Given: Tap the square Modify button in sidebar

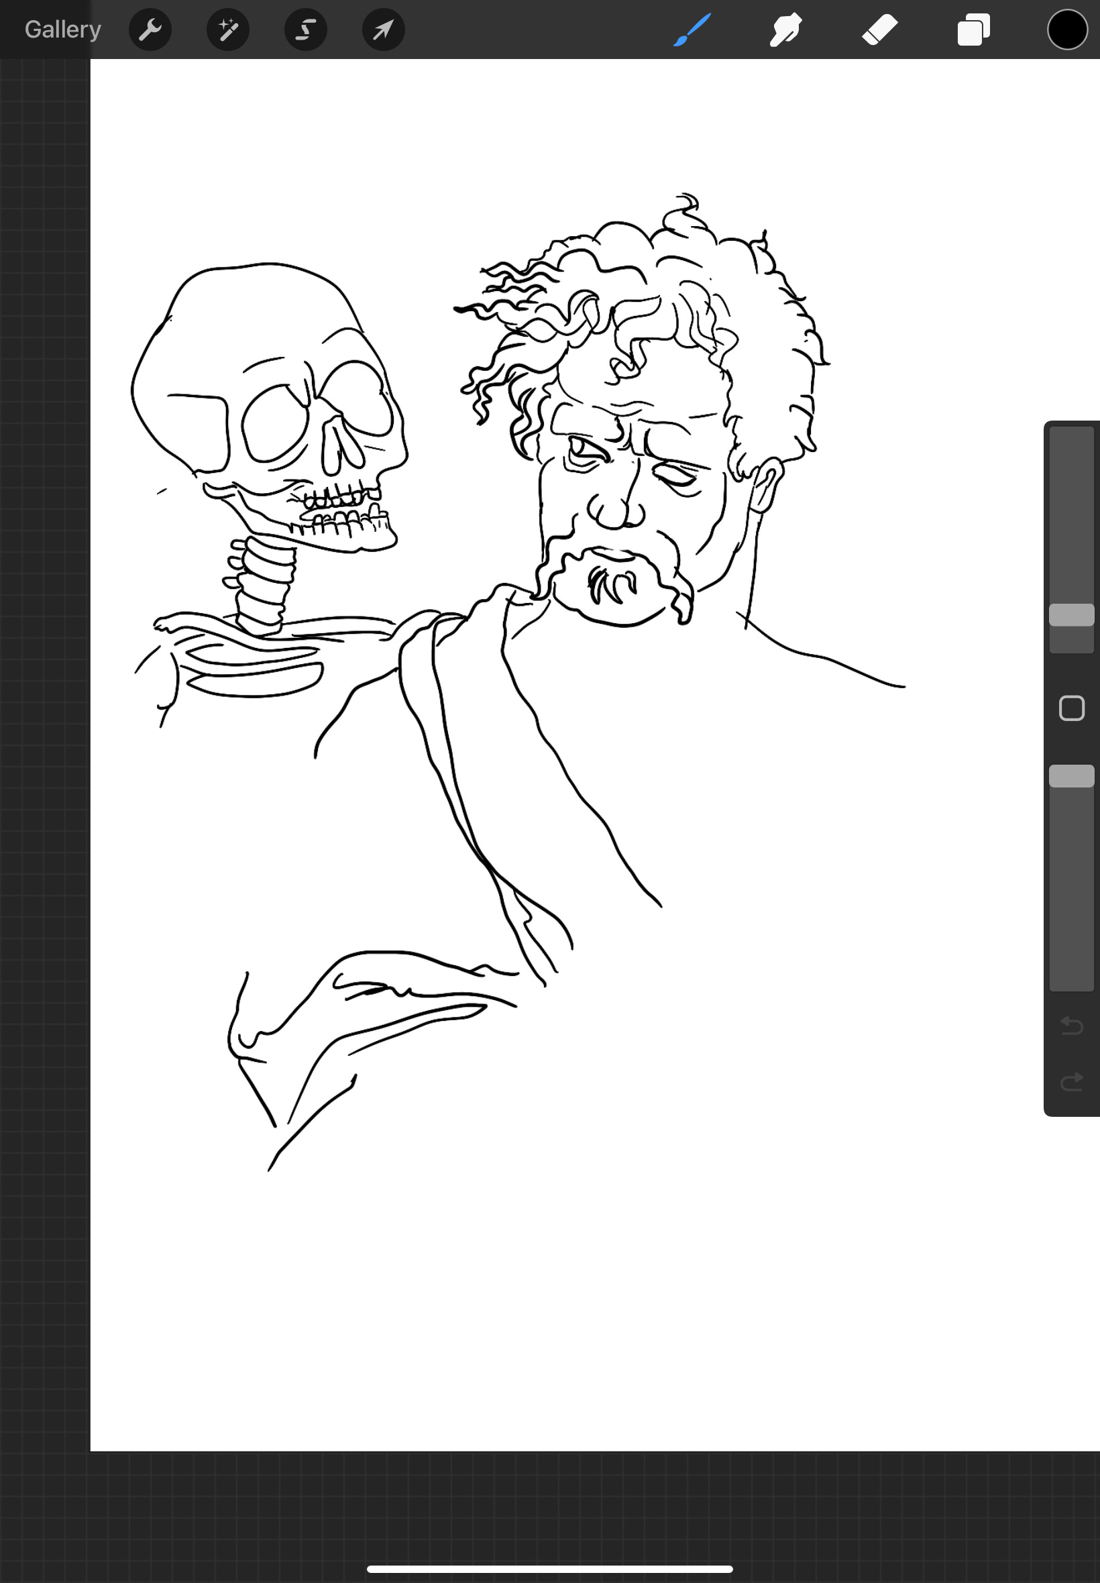Looking at the screenshot, I should click(1072, 708).
